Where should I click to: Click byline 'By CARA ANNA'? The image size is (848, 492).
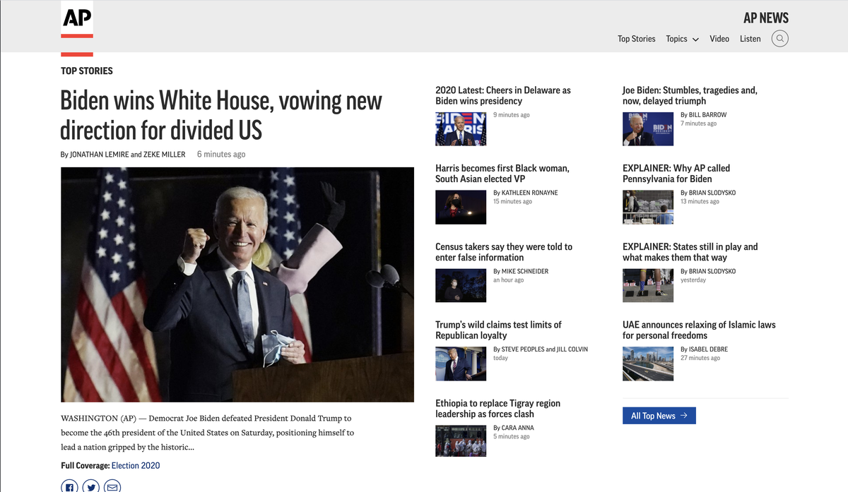click(514, 428)
